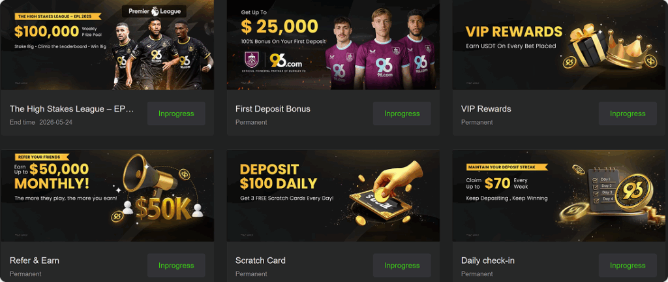Select the Scratch Card title text
Viewport: 668px width, 282px height.
[260, 260]
